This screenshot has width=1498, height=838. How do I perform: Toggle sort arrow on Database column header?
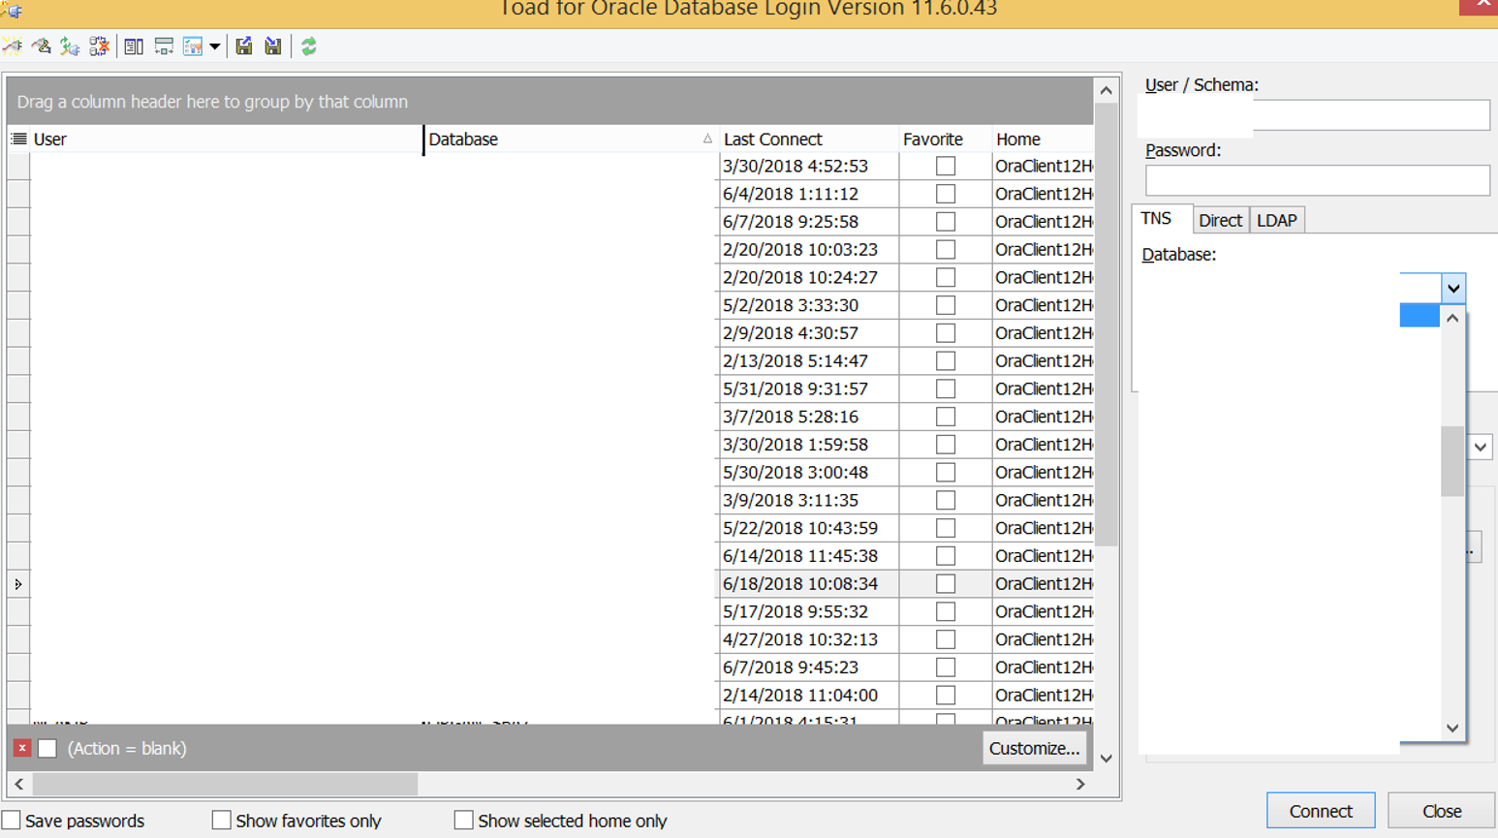(707, 140)
